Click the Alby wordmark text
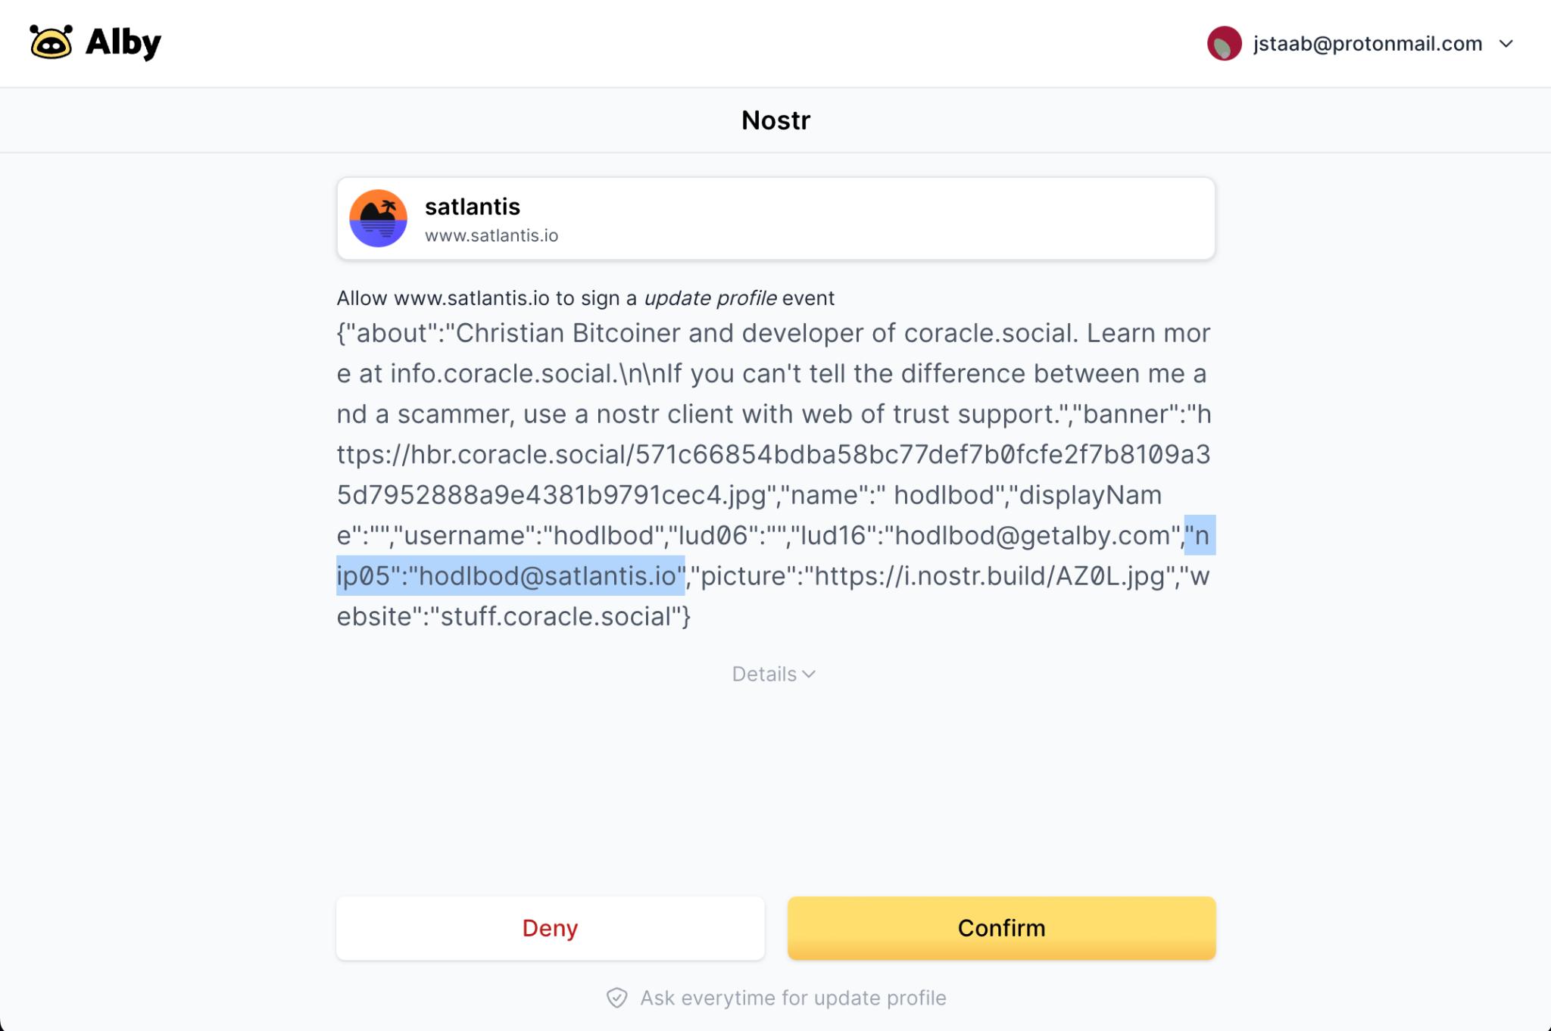 pos(123,42)
